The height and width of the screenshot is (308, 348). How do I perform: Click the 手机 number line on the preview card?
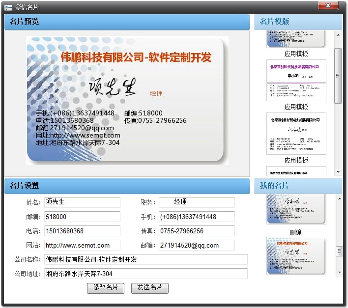pyautogui.click(x=75, y=113)
